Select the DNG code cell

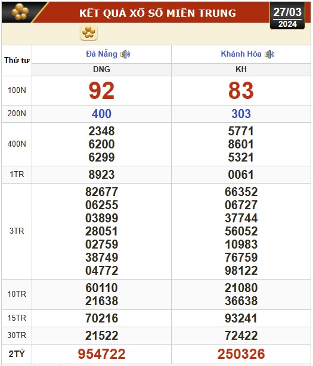click(x=101, y=69)
